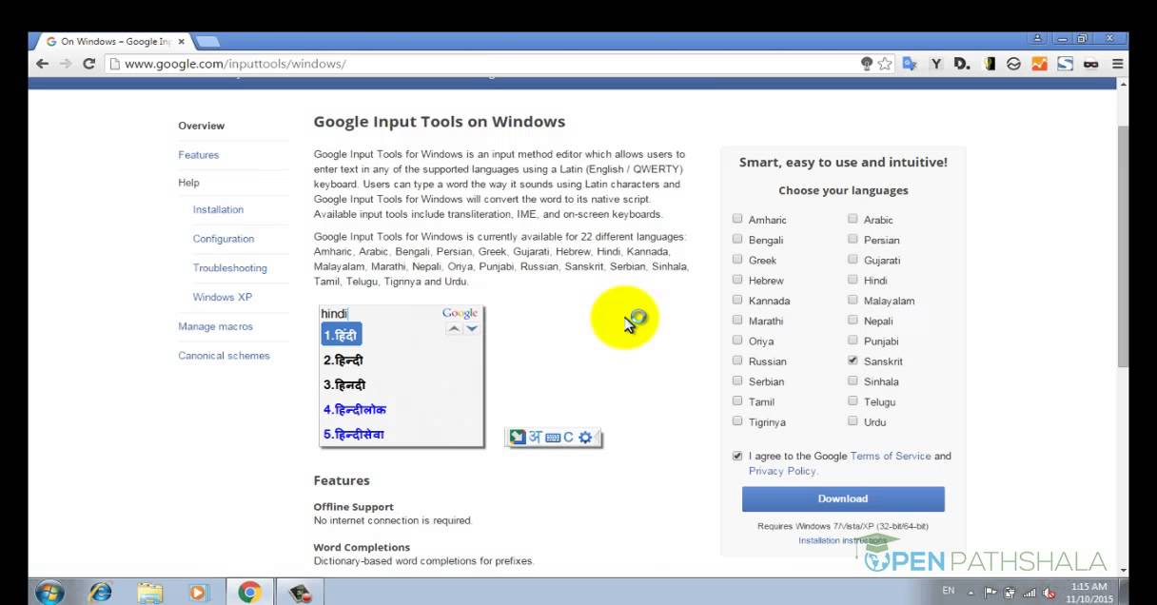The image size is (1157, 605).
Task: Tick the Gujarati checkbox
Action: [853, 259]
